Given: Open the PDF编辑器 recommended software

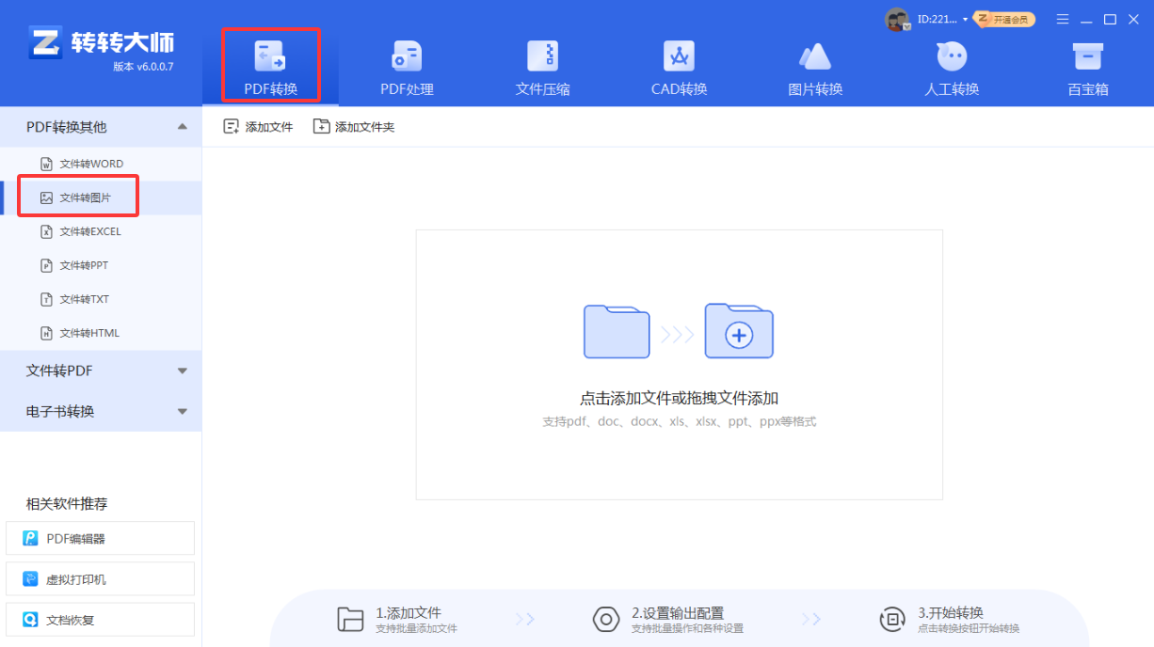Looking at the screenshot, I should coord(101,538).
